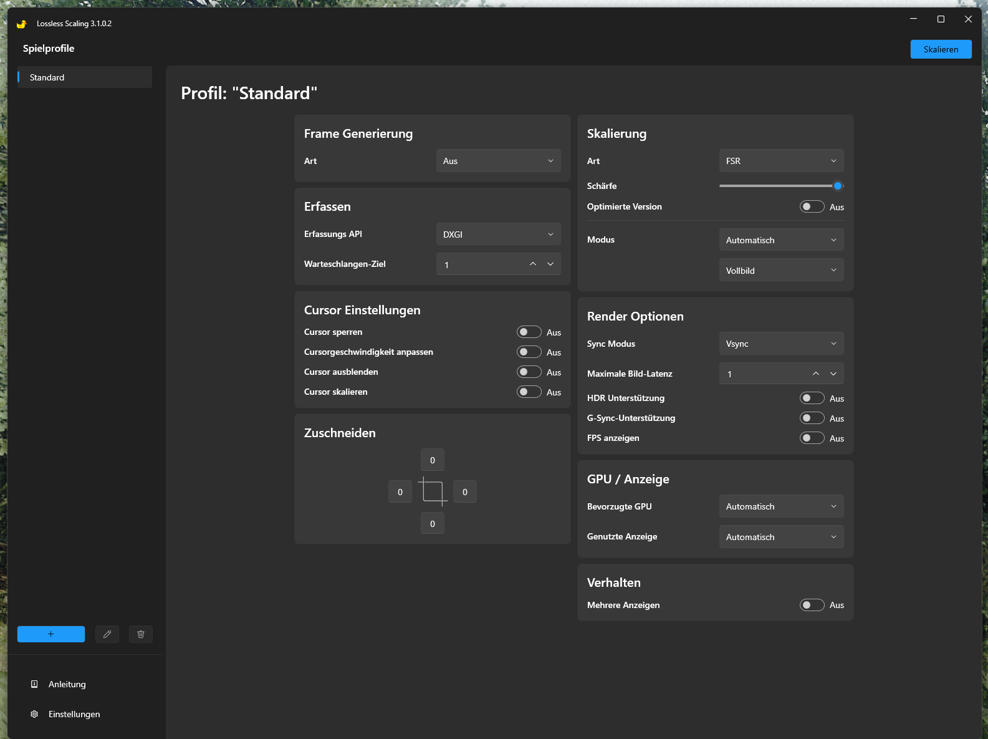Viewport: 988px width, 739px height.
Task: Maximize the Lossless Scaling window
Action: (x=941, y=19)
